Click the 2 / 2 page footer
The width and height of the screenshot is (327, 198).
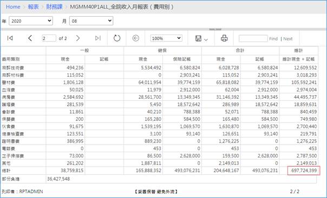click(x=295, y=192)
